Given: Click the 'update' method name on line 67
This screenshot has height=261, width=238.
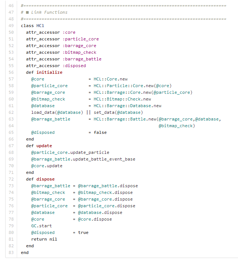Looking at the screenshot, I should click(44, 146).
